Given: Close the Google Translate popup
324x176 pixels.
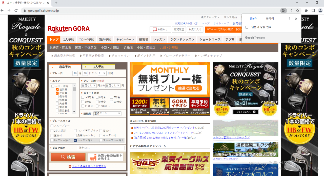Looking at the screenshot, I should click(296, 19).
